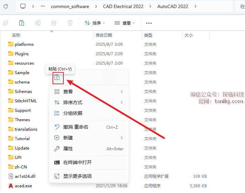Click the rename icon in toolbar
This screenshot has width=245, height=193.
coord(38,23)
